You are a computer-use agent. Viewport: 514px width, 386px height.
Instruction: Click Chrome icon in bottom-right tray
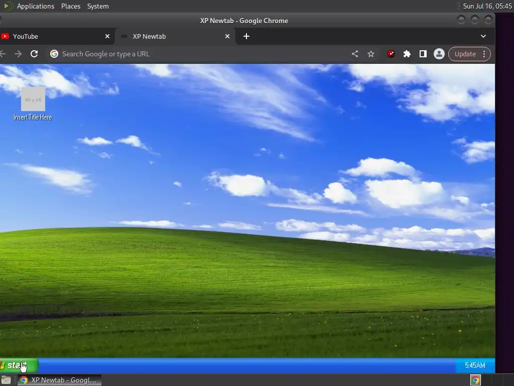tap(475, 380)
